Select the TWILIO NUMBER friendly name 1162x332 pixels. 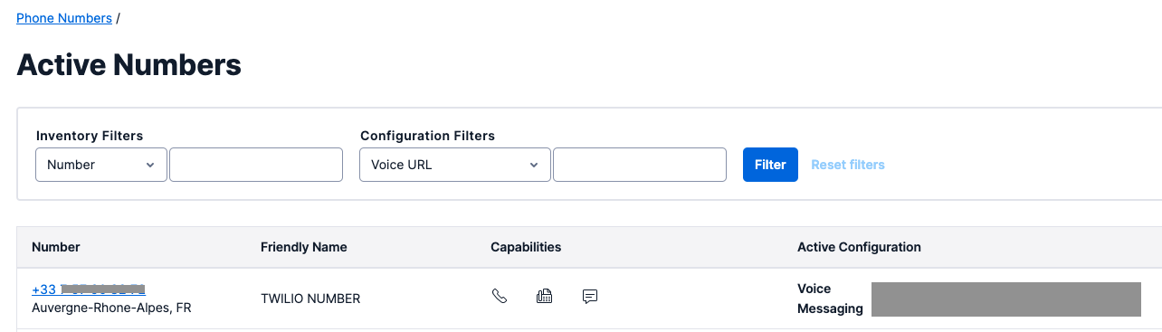310,299
